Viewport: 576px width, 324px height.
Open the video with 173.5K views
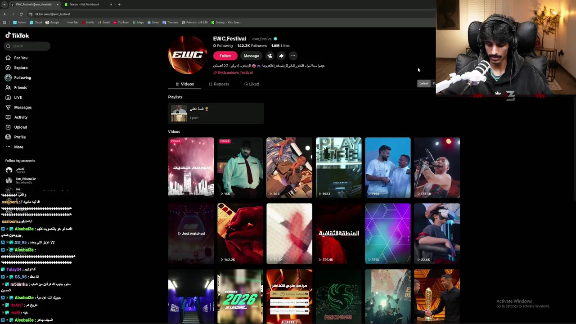point(437,167)
